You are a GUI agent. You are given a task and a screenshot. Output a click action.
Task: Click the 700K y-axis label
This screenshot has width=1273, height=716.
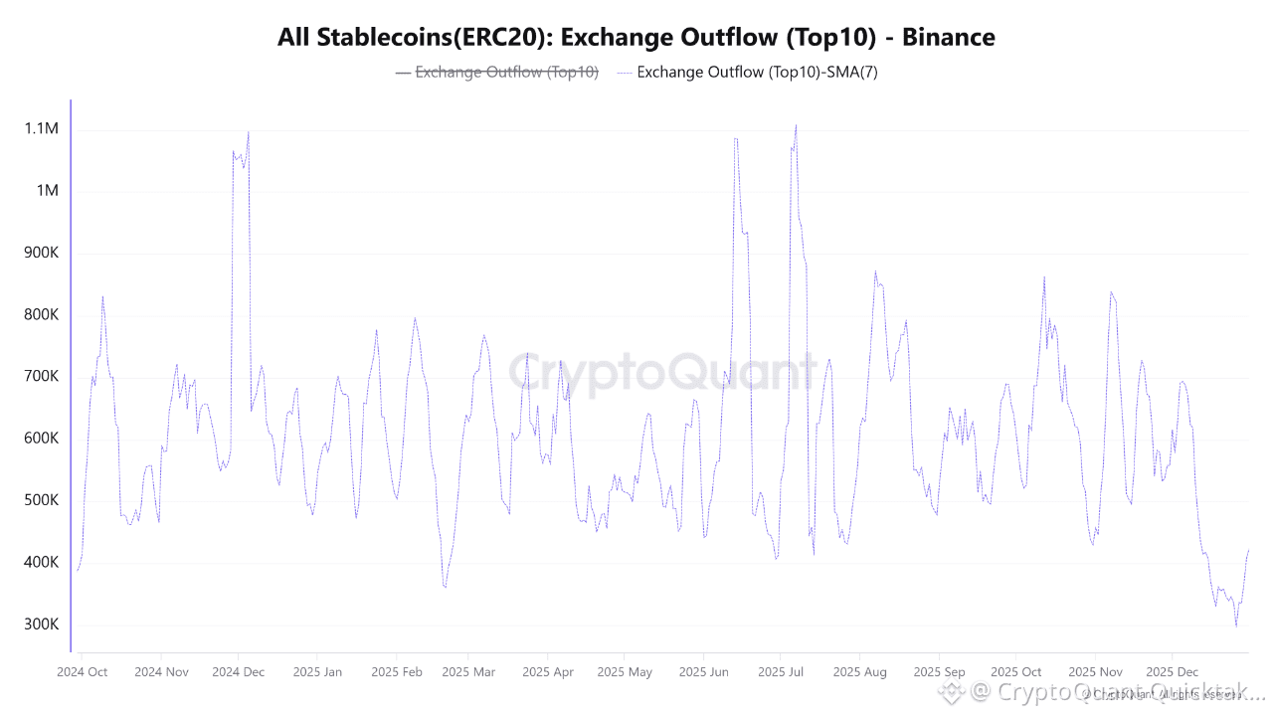(x=41, y=377)
